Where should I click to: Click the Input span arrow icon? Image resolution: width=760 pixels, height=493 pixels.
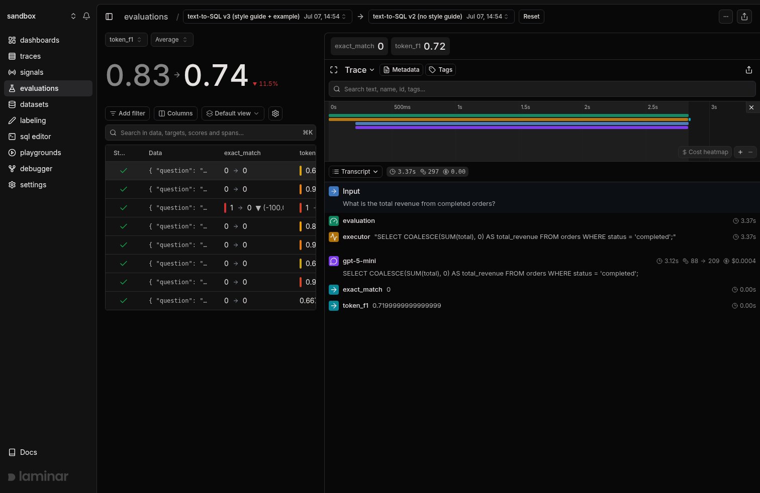pos(334,191)
